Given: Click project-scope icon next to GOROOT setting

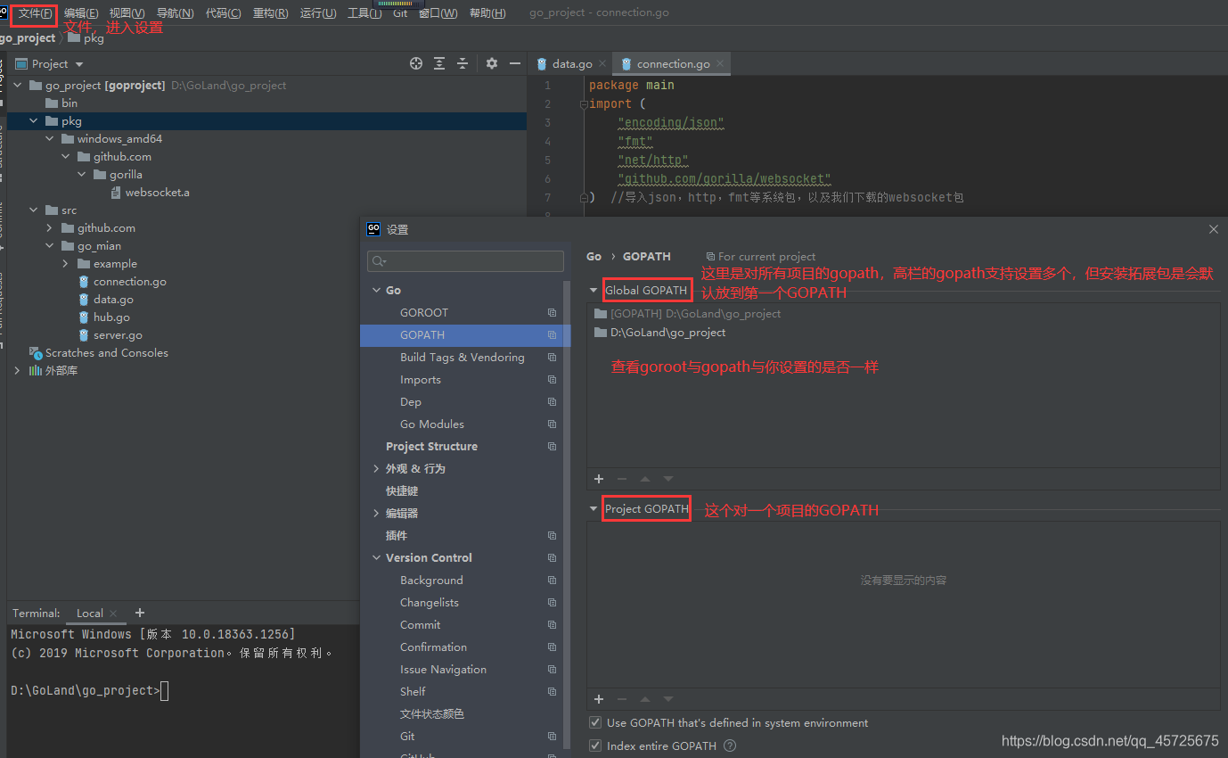Looking at the screenshot, I should tap(552, 313).
